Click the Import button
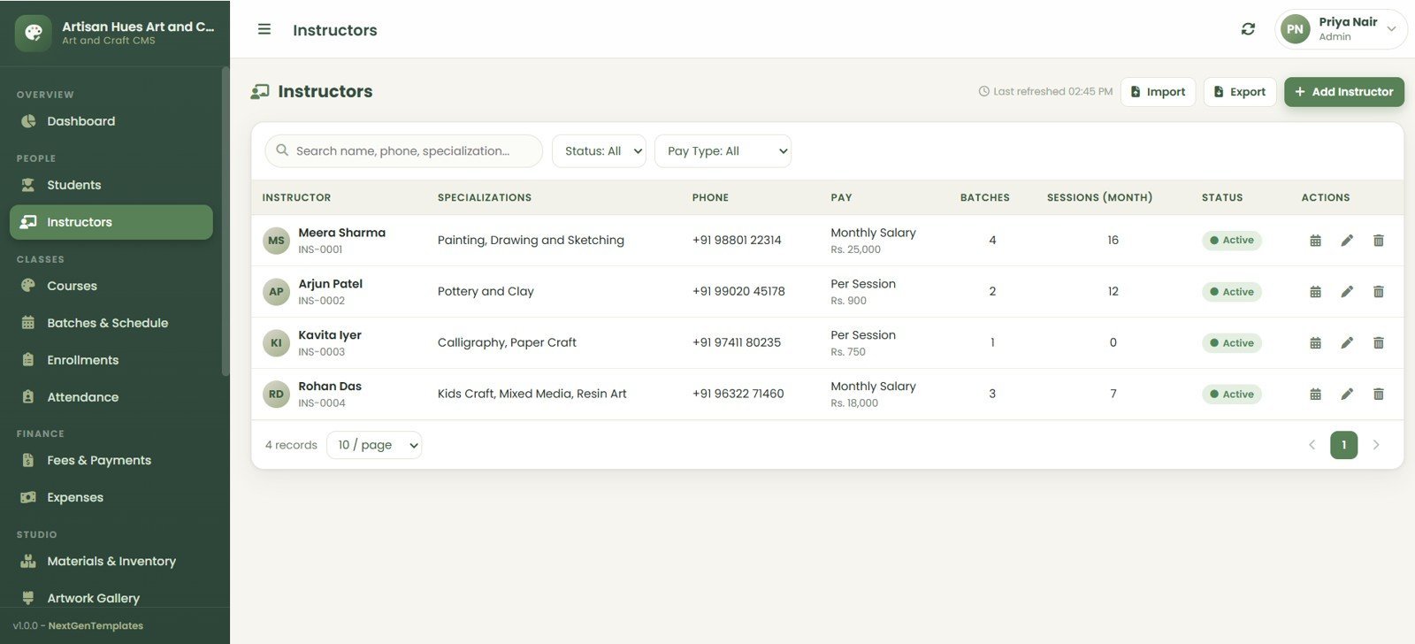1415x644 pixels. 1158,92
